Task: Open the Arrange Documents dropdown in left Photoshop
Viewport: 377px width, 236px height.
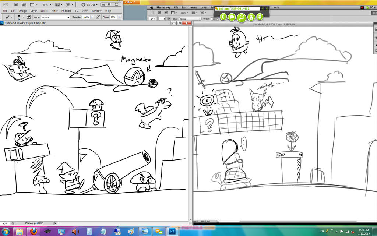Action: tap(59, 4)
